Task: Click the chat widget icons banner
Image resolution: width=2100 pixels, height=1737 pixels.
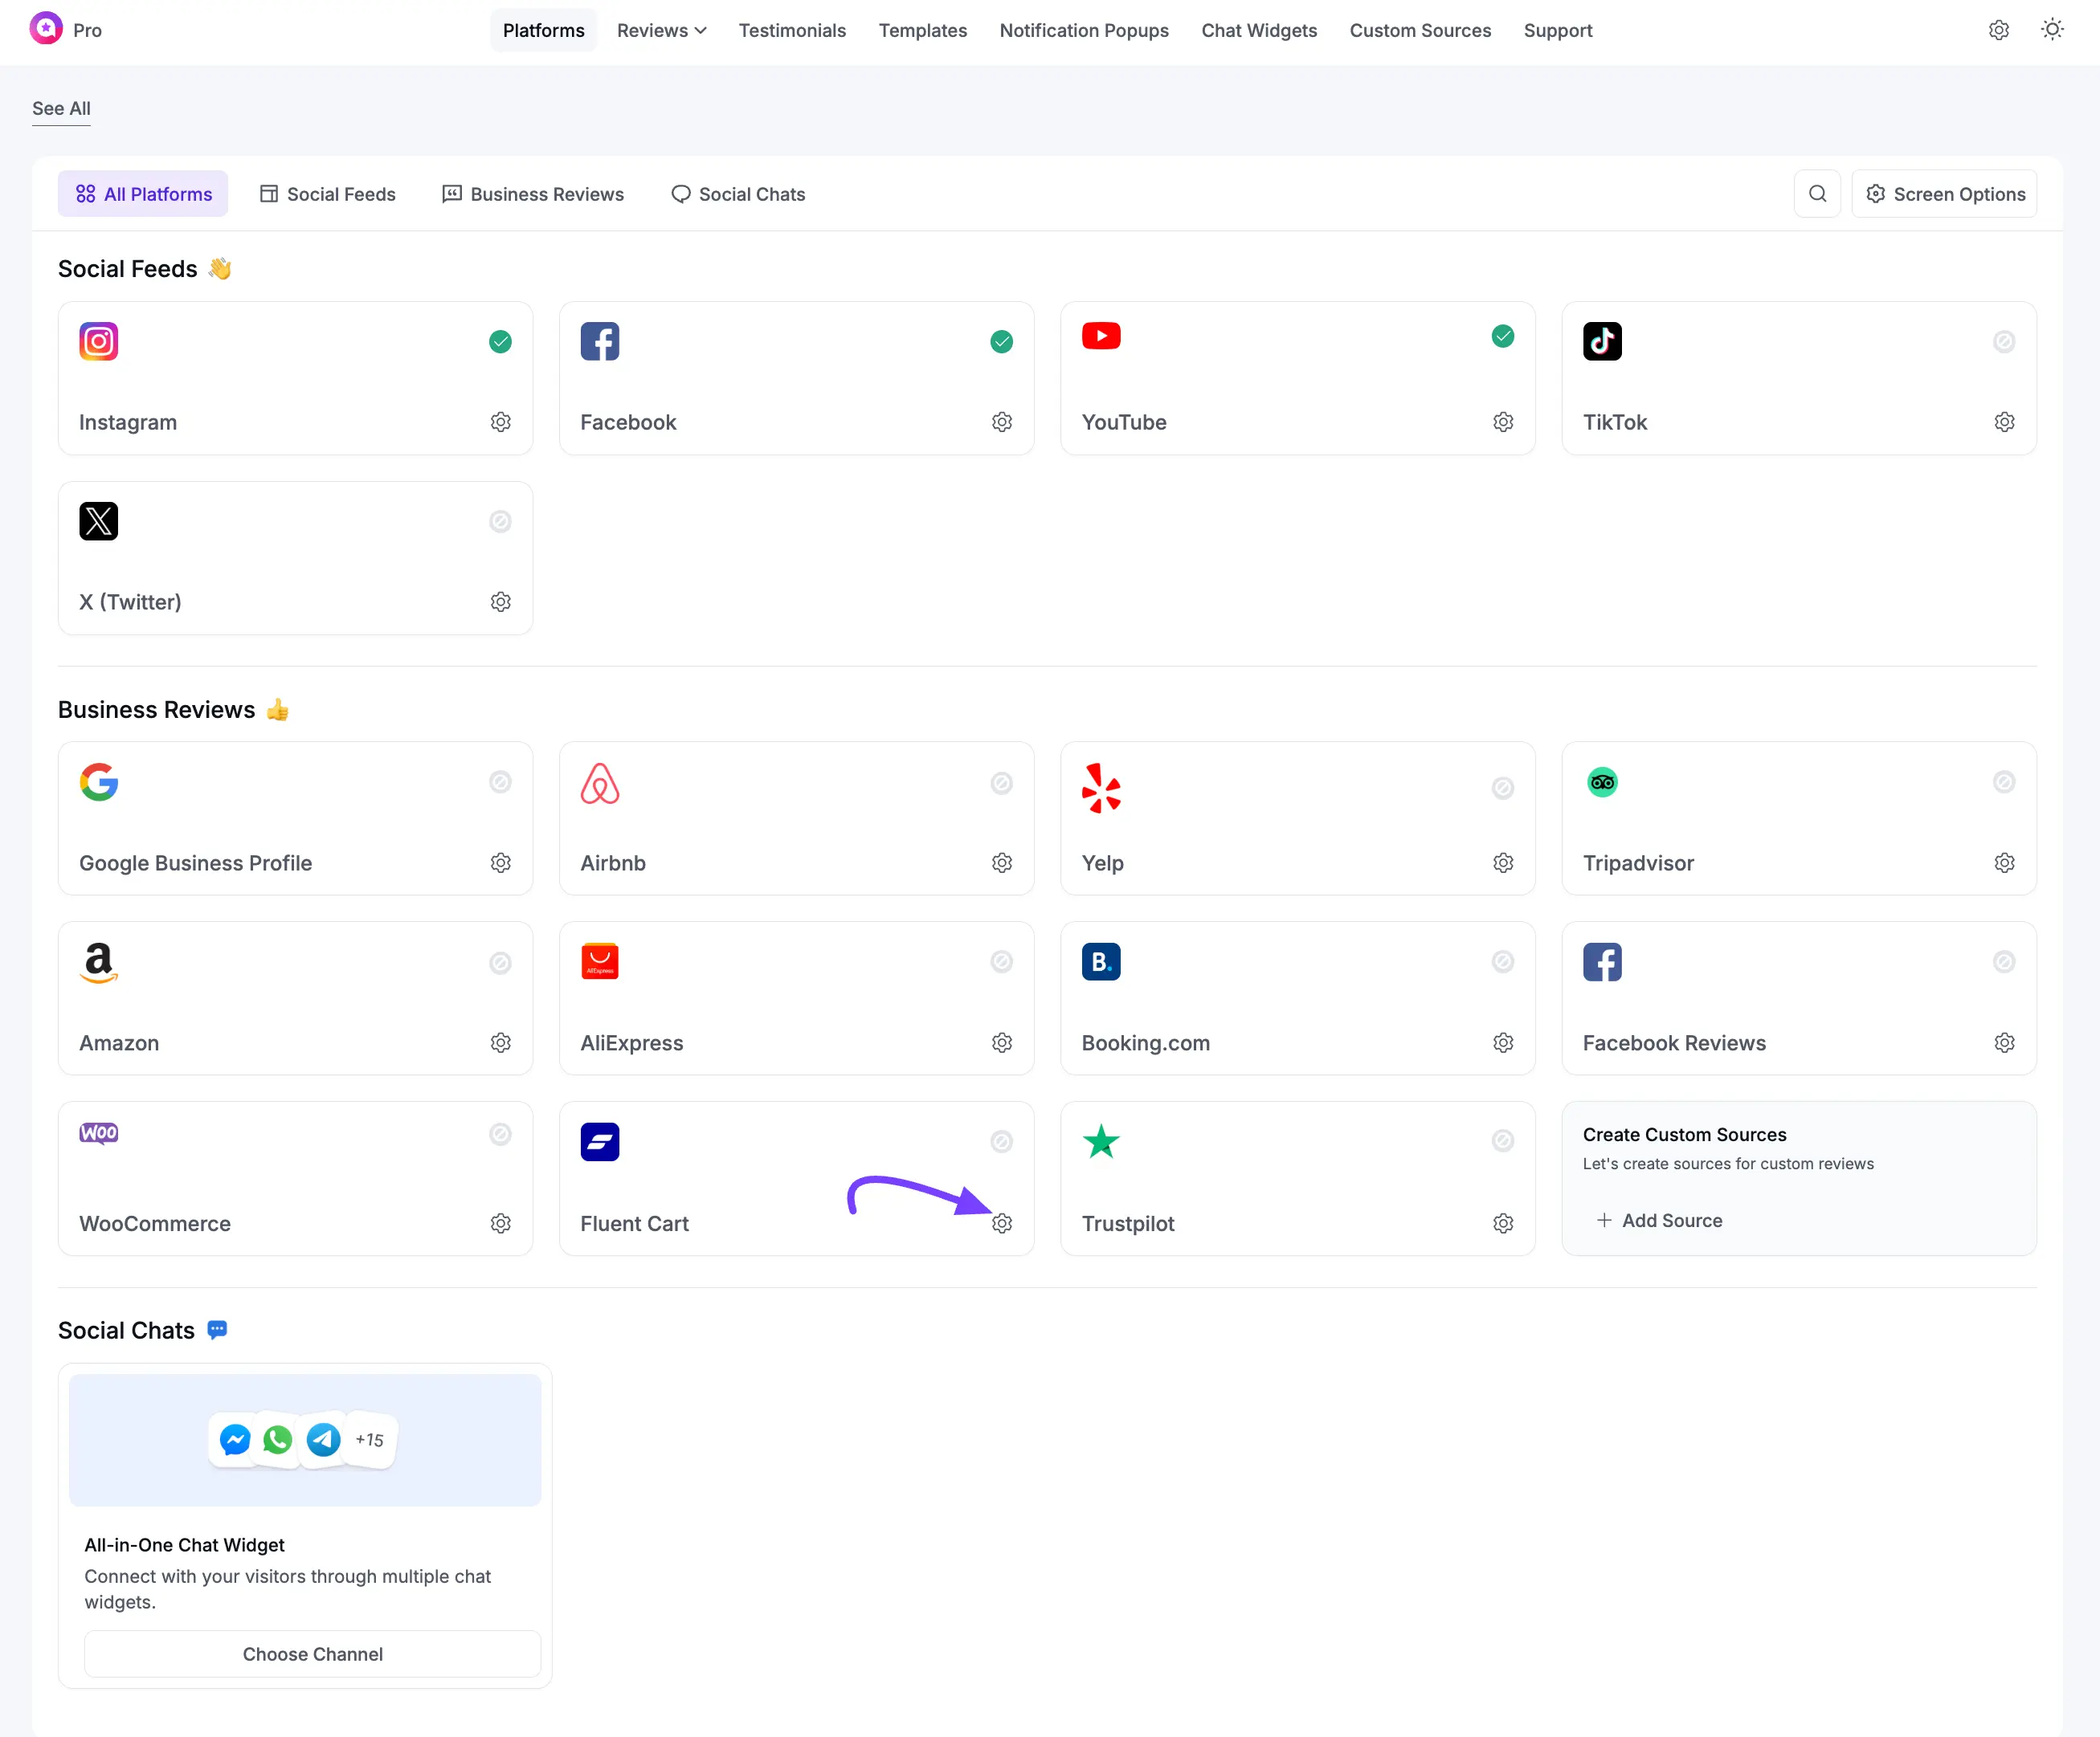Action: (x=305, y=1440)
